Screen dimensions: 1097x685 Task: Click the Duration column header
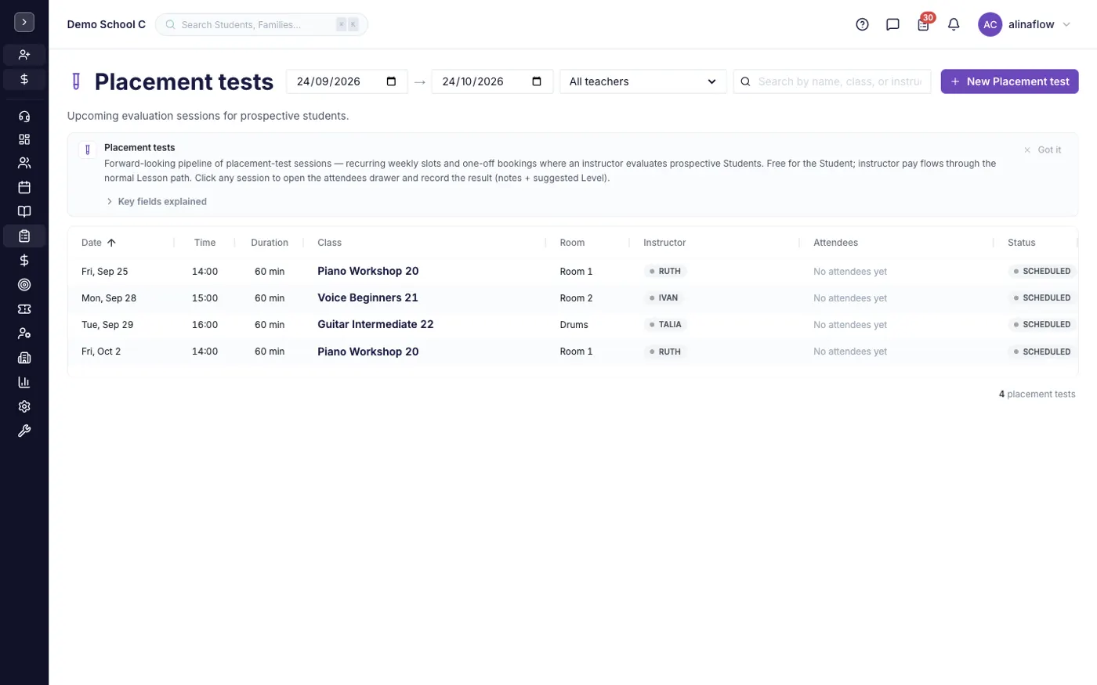click(270, 243)
